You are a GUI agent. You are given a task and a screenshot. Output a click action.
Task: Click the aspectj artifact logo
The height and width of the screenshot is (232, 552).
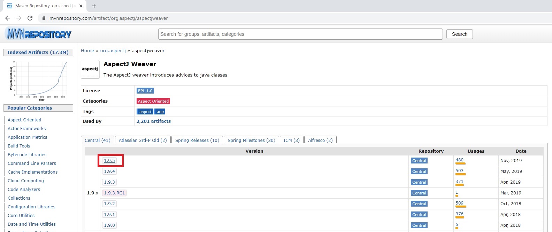tap(90, 69)
